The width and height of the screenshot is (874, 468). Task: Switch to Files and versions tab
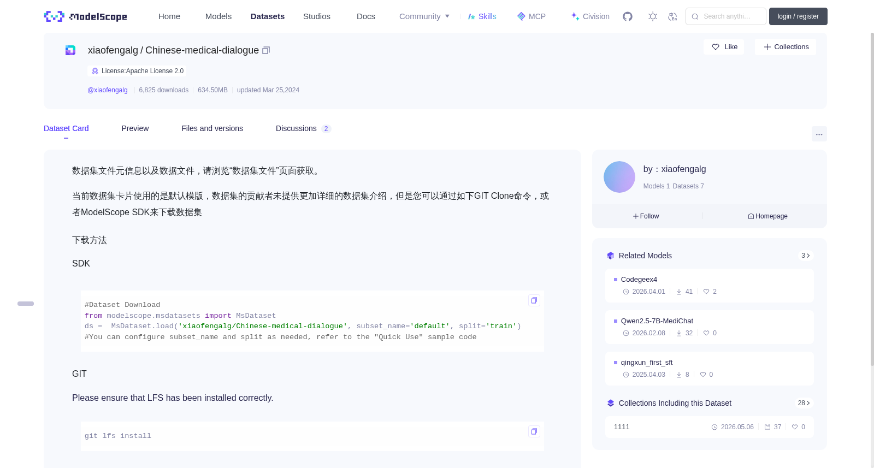point(212,128)
